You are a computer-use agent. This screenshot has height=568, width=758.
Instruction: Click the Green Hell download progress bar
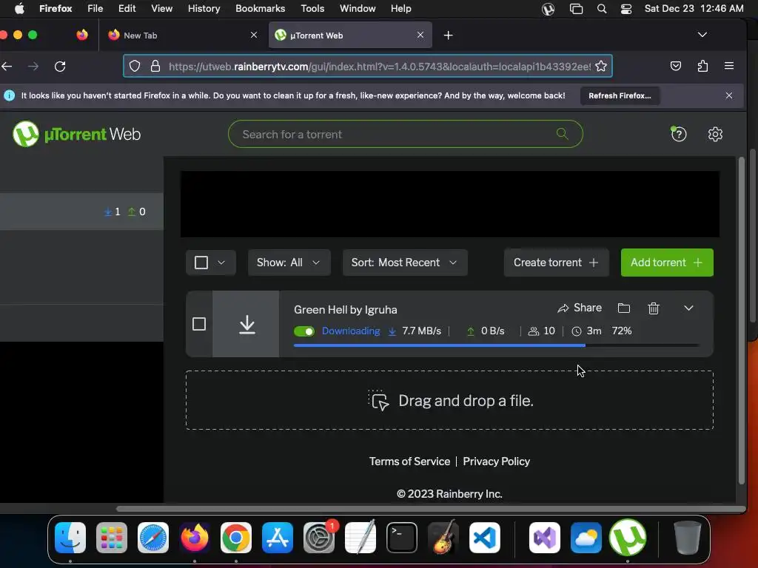(x=497, y=345)
